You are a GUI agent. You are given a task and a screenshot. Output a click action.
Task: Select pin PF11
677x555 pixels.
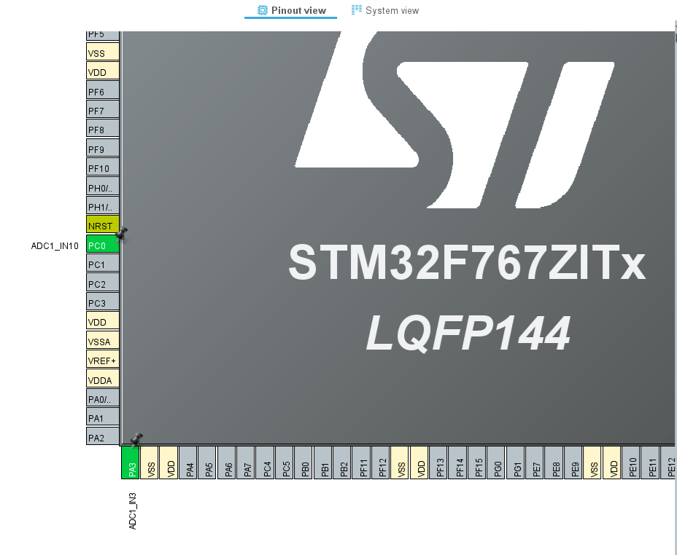(x=361, y=462)
